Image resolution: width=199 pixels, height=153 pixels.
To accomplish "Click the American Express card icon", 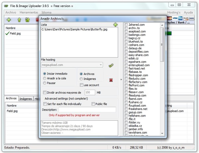I will tap(180, 18).
